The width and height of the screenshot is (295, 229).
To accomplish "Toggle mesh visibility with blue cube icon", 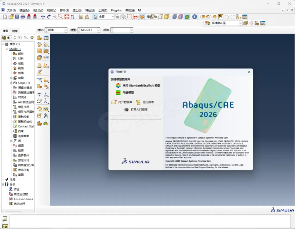I will (x=174, y=17).
